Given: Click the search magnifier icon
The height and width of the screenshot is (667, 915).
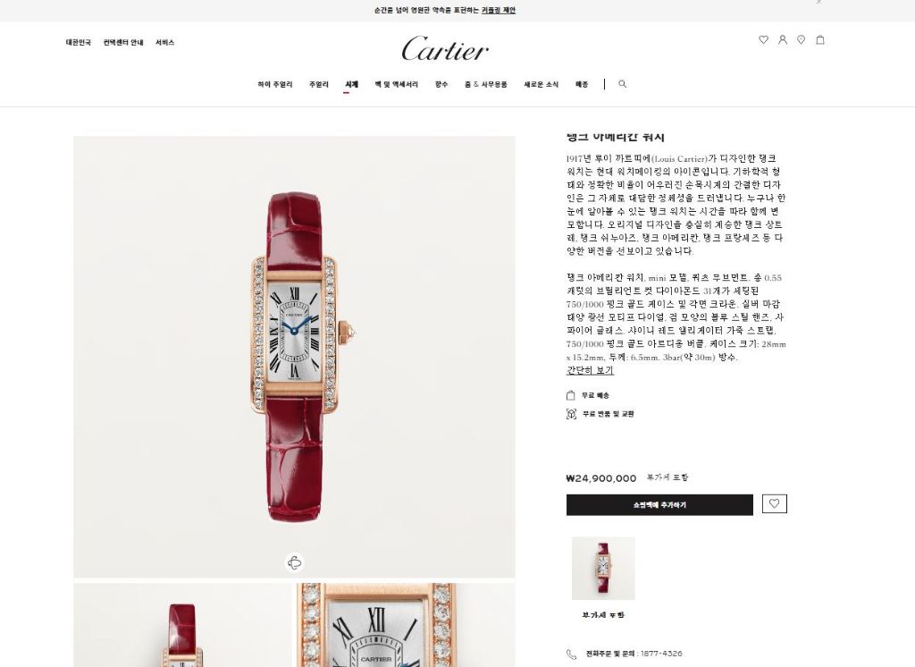Looking at the screenshot, I should (x=623, y=84).
